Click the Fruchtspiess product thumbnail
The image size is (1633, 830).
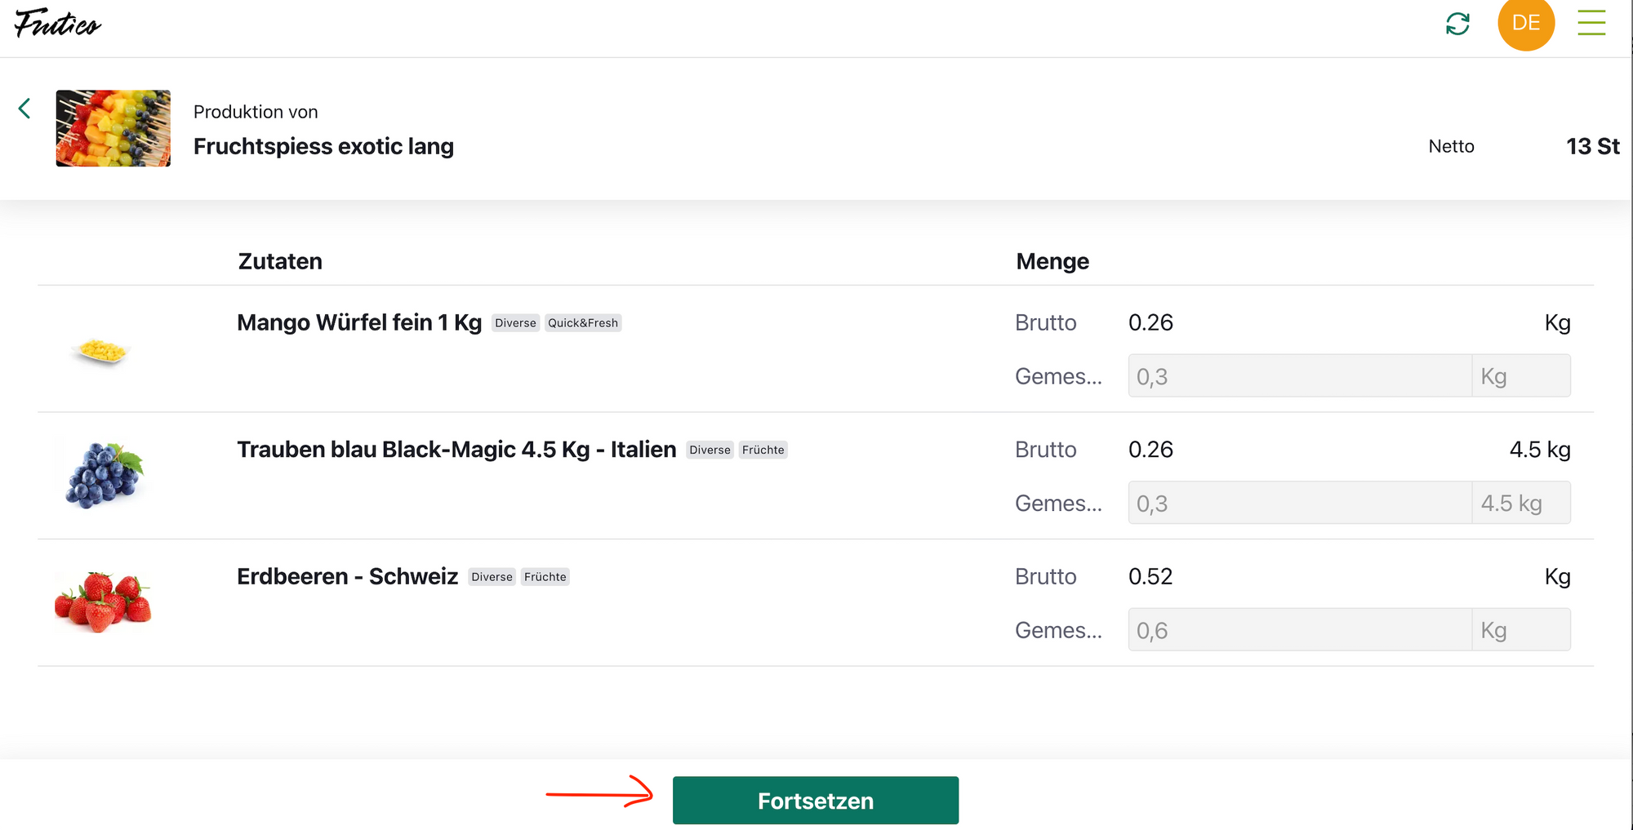point(113,128)
